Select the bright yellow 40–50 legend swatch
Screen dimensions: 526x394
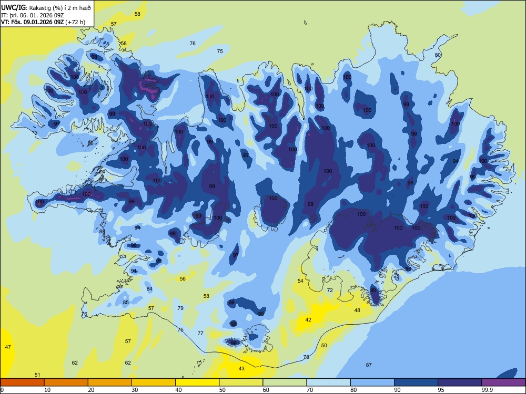pos(197,382)
